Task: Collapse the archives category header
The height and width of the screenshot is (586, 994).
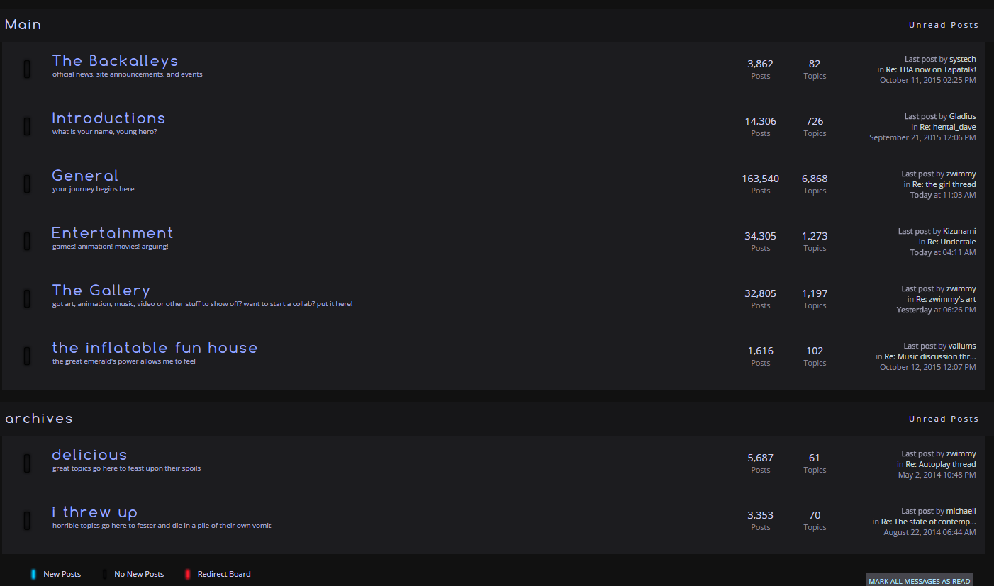Action: click(39, 419)
